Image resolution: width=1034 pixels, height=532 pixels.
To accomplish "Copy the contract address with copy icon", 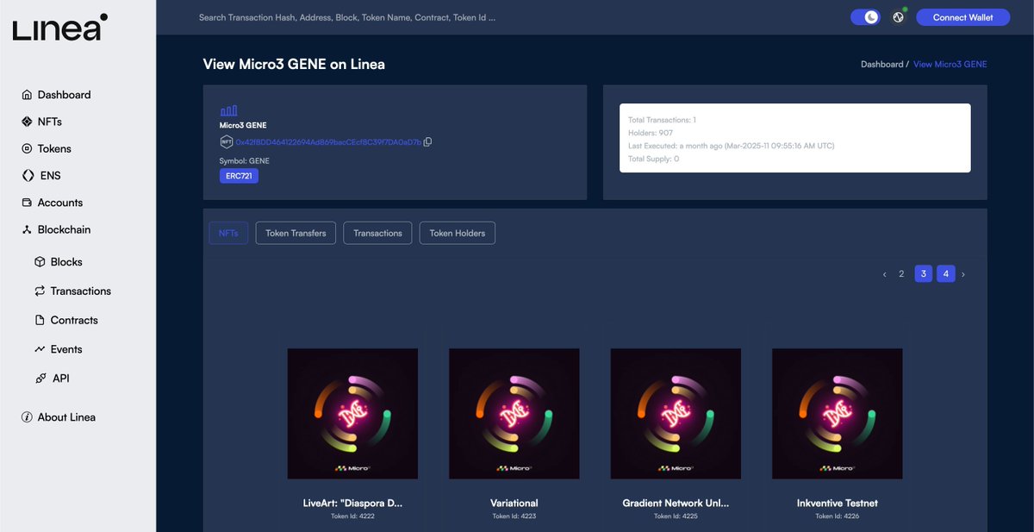I will tap(428, 142).
